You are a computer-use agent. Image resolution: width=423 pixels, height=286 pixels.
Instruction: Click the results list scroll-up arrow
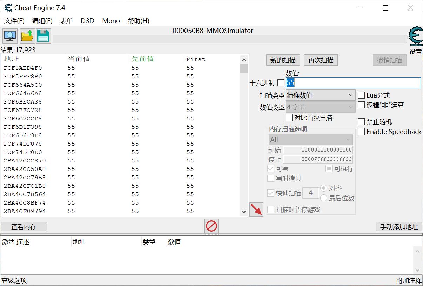coord(244,59)
